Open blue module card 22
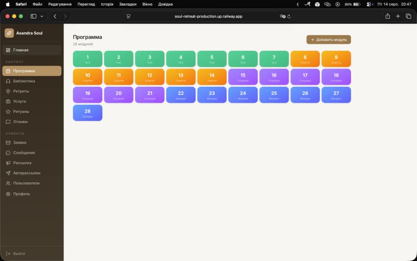 181,95
